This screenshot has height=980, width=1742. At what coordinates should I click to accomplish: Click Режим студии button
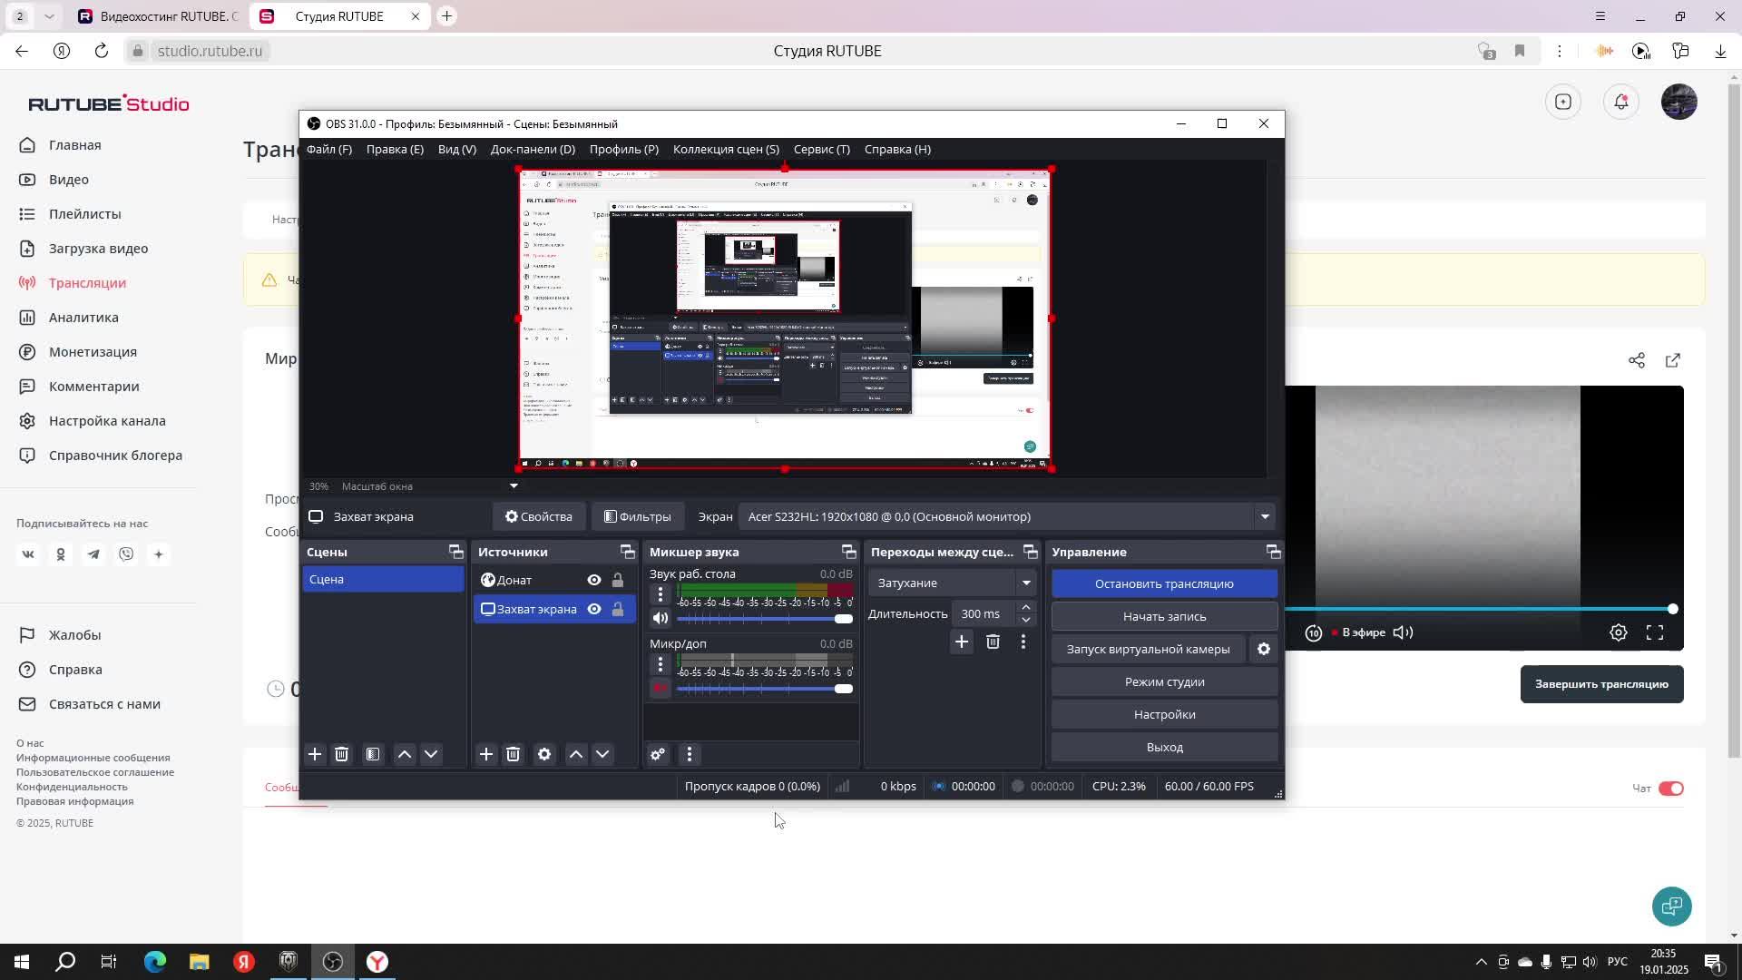point(1165,681)
